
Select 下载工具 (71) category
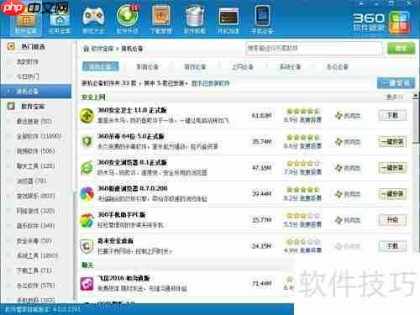pyautogui.click(x=34, y=270)
